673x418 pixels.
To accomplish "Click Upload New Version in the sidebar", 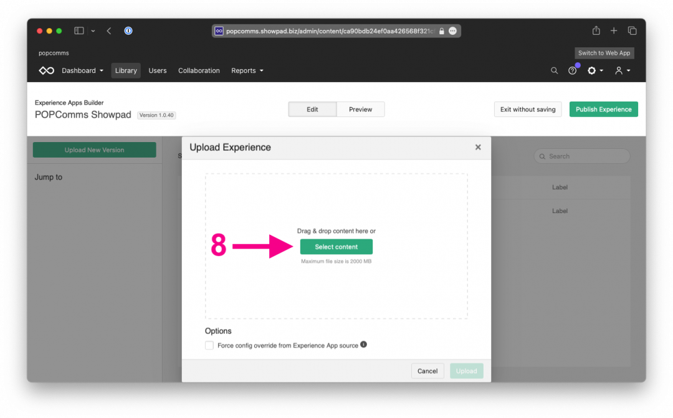I will (94, 150).
